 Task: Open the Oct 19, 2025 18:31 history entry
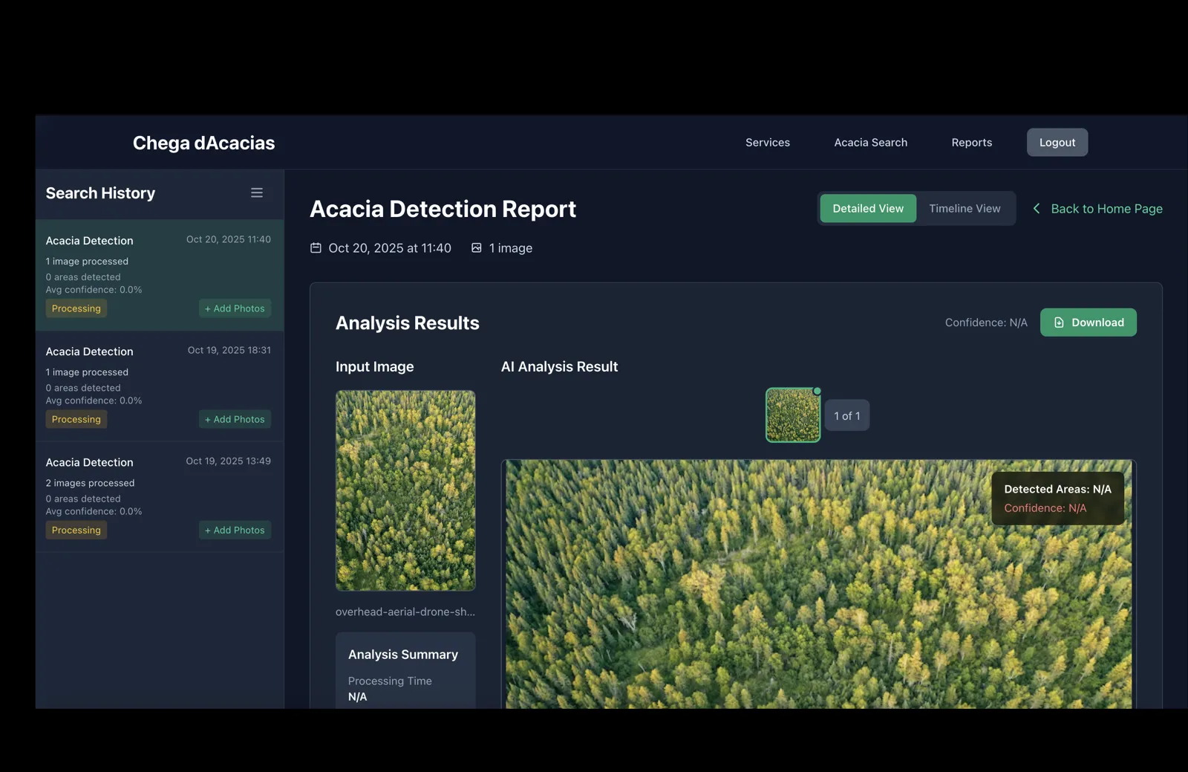160,386
